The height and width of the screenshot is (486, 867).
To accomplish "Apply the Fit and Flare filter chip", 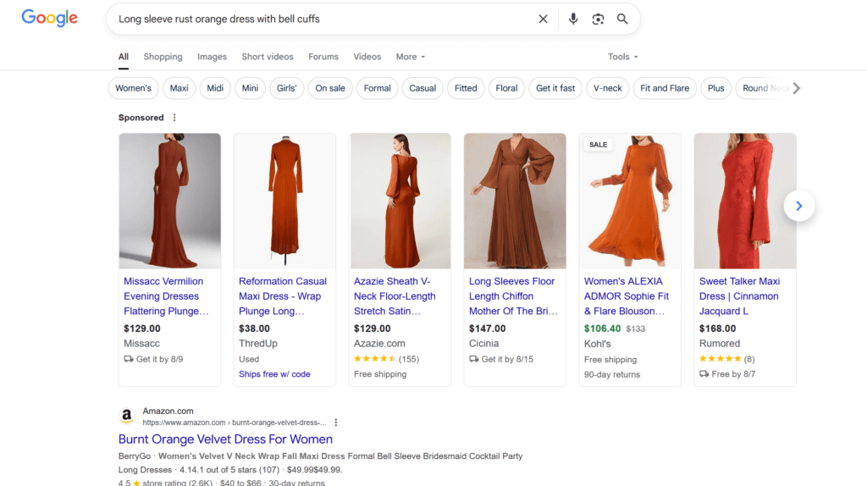I will (665, 88).
